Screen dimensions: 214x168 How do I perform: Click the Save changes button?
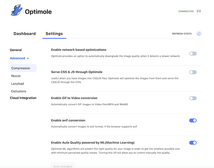point(63,165)
